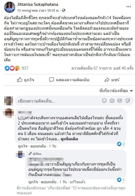Open the emoji picker in comment box
Image resolution: width=135 pixels, height=196 pixels.
tap(104, 101)
